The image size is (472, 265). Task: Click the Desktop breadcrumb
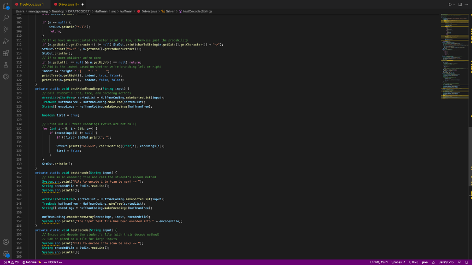pos(58,12)
